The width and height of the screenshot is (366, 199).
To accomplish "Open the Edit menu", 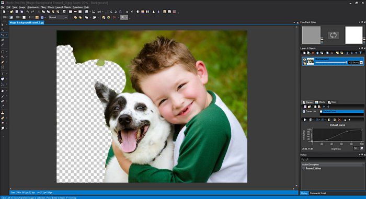I will point(8,7).
